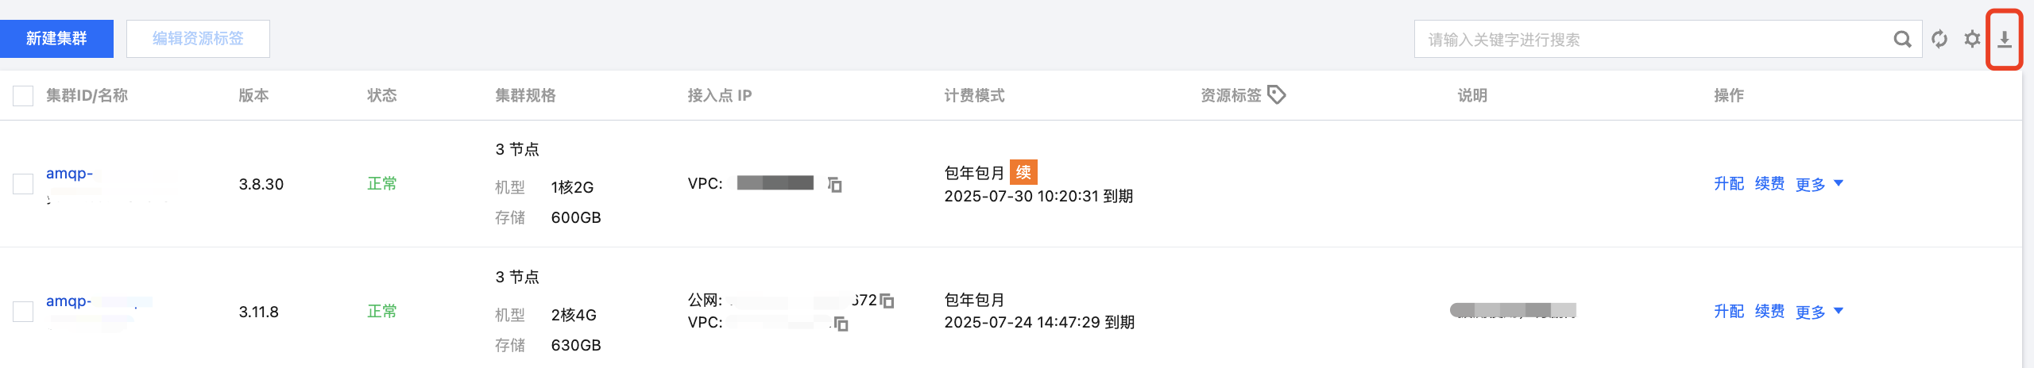
Task: Refresh the cluster list
Action: pyautogui.click(x=1939, y=39)
